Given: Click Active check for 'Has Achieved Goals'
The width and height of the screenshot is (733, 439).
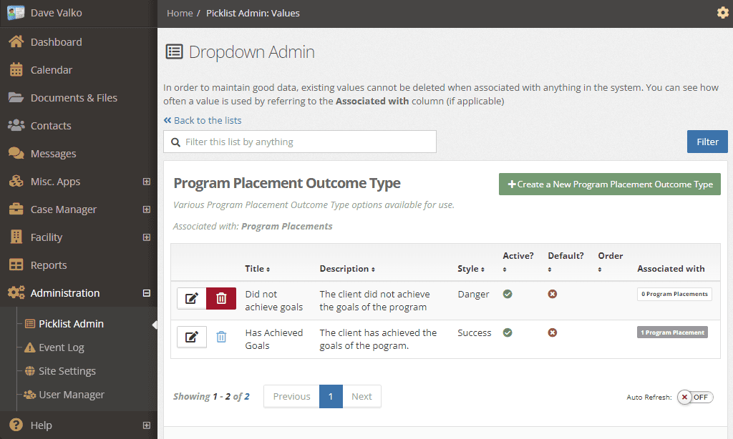Looking at the screenshot, I should pyautogui.click(x=508, y=332).
